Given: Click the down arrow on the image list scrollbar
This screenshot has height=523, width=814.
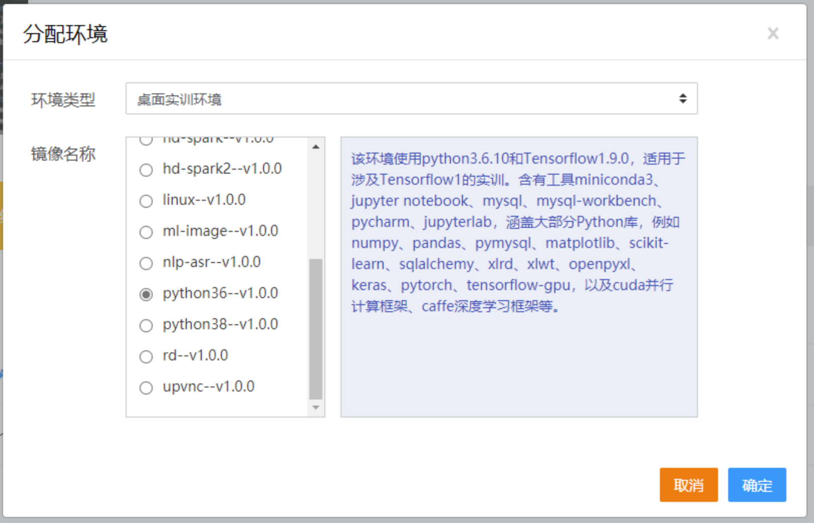Looking at the screenshot, I should (x=316, y=408).
